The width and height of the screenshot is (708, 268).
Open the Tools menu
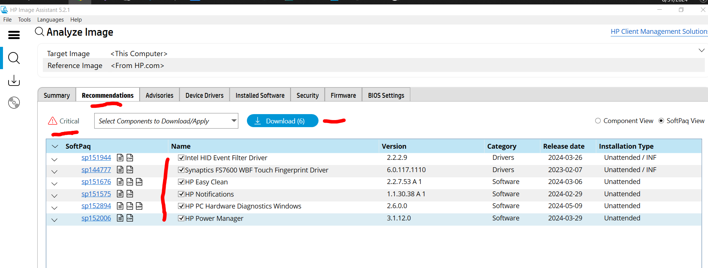pos(25,20)
